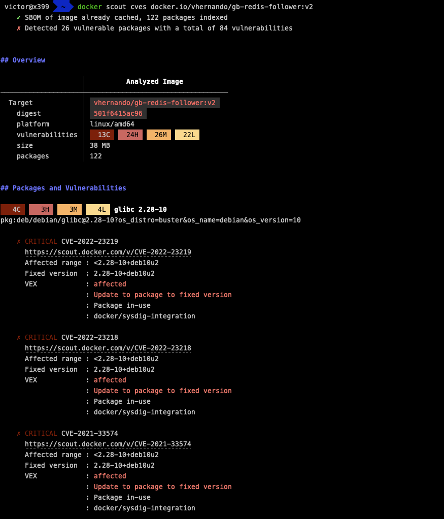Screen dimensions: 444x519
Task: Click the 13C critical vulnerabilities badge
Action: pyautogui.click(x=102, y=135)
